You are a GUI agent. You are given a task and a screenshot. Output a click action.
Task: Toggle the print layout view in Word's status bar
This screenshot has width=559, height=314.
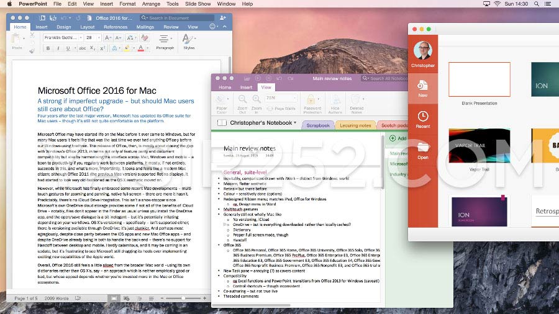pyautogui.click(x=114, y=298)
